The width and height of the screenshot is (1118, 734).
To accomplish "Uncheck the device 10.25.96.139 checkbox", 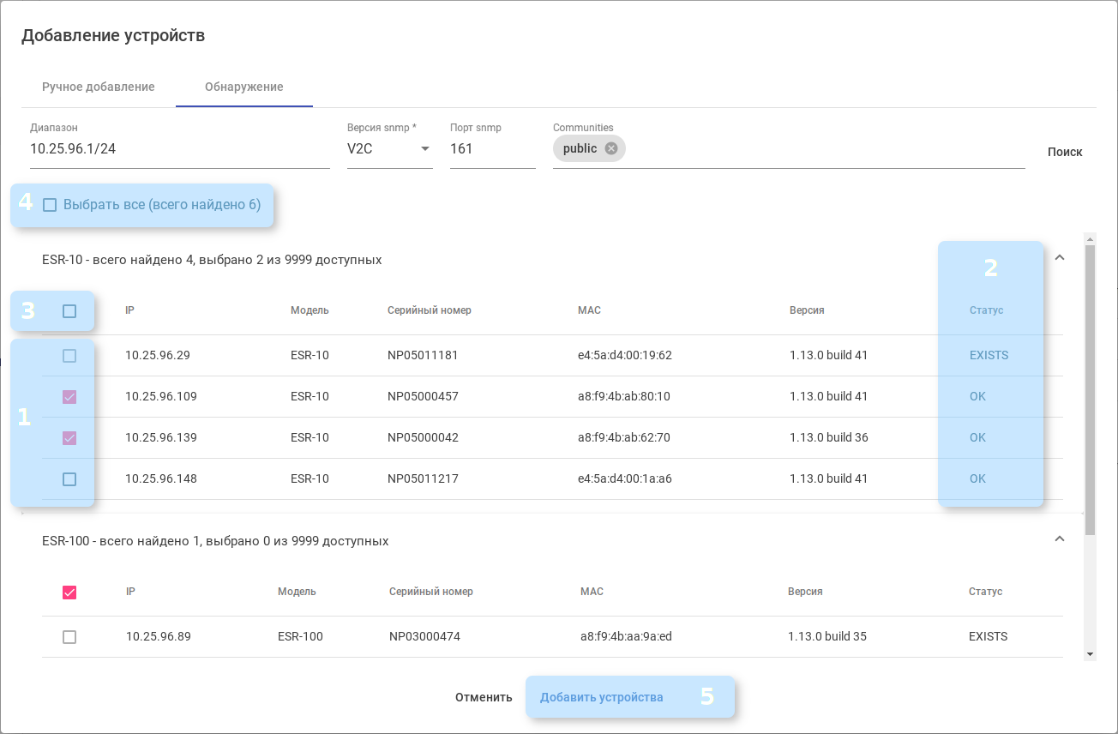I will click(x=69, y=438).
